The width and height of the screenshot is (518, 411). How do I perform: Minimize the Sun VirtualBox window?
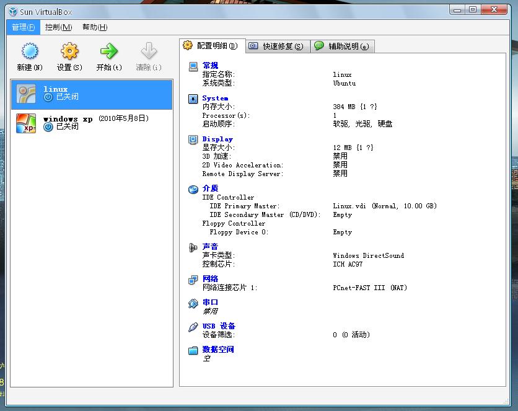click(x=457, y=9)
